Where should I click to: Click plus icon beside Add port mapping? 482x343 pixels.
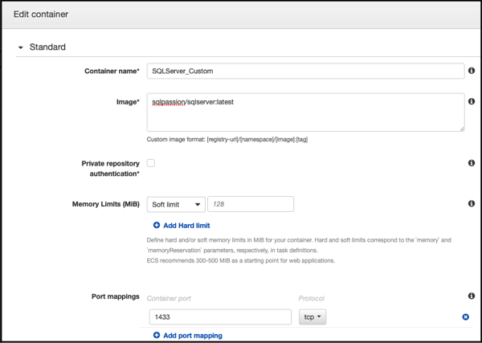tap(156, 336)
